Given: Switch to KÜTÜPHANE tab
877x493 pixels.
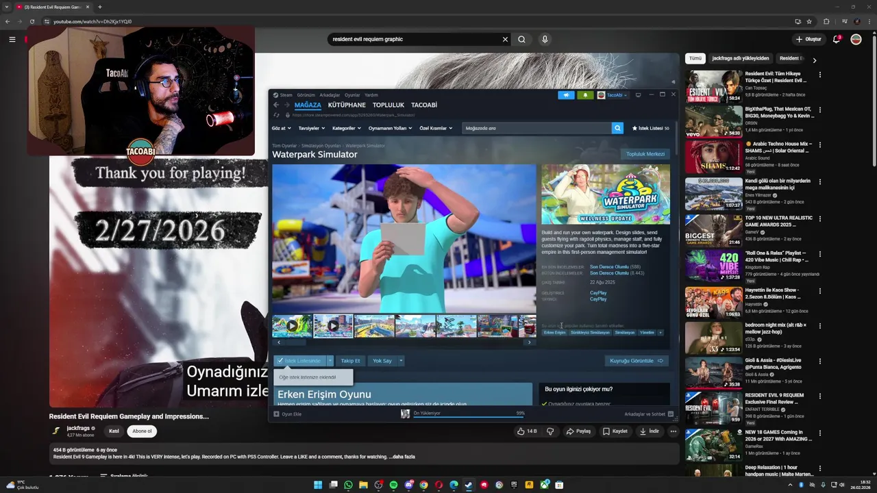Looking at the screenshot, I should coord(347,105).
